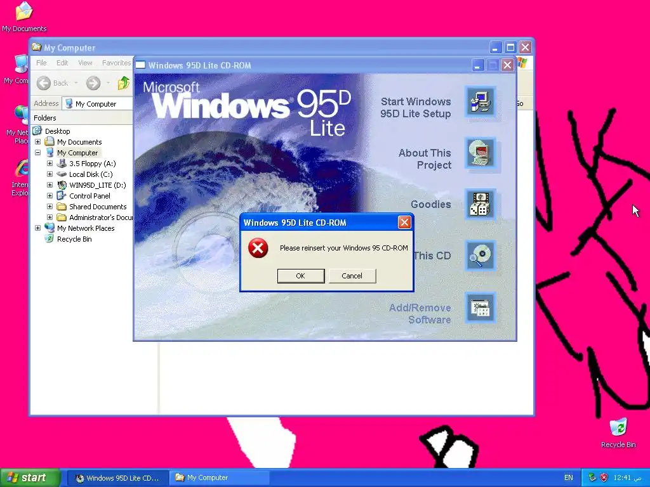Open the Favorites menu in My Computer
Screen dimensions: 650x487
tap(116, 63)
